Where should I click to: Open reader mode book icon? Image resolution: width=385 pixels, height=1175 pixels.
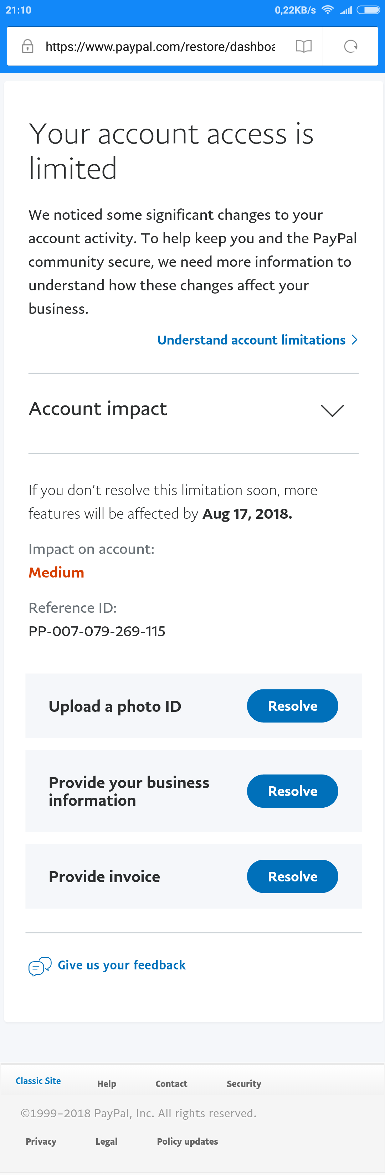304,46
